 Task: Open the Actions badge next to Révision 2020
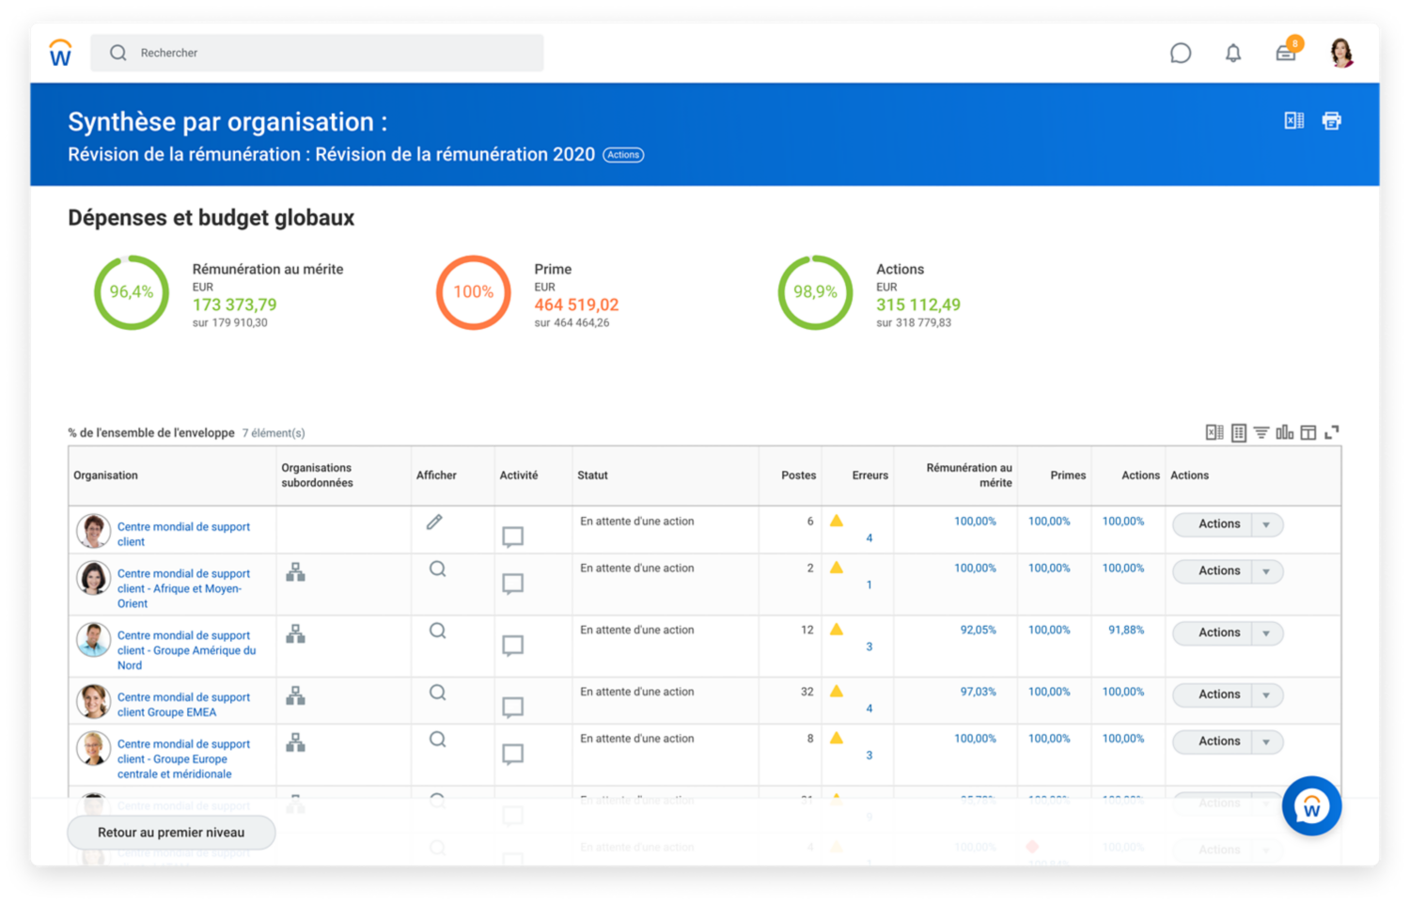click(623, 154)
